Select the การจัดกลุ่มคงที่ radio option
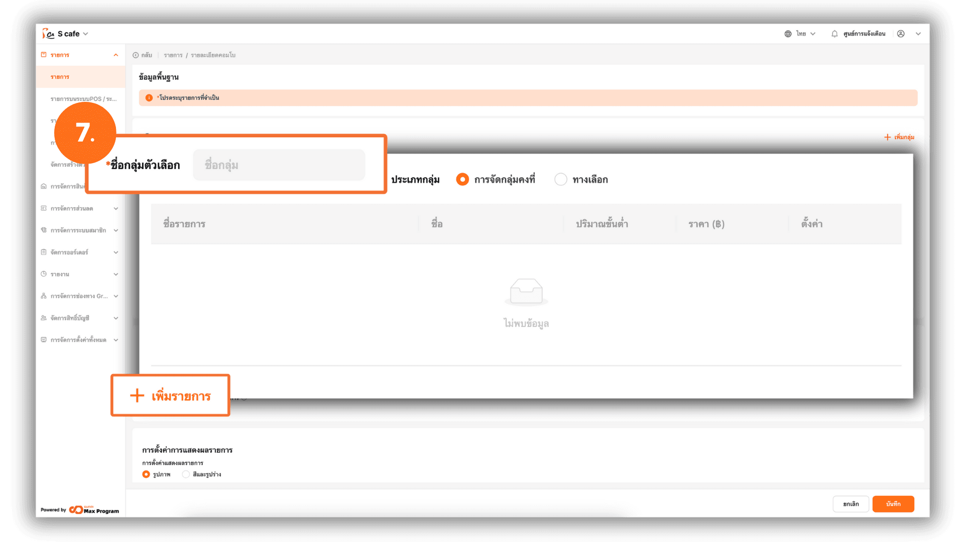 (x=462, y=179)
